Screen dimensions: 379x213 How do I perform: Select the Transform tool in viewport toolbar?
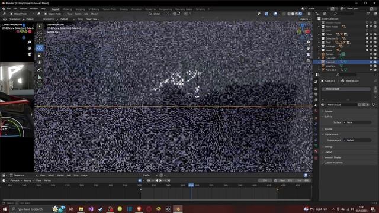[x=40, y=62]
